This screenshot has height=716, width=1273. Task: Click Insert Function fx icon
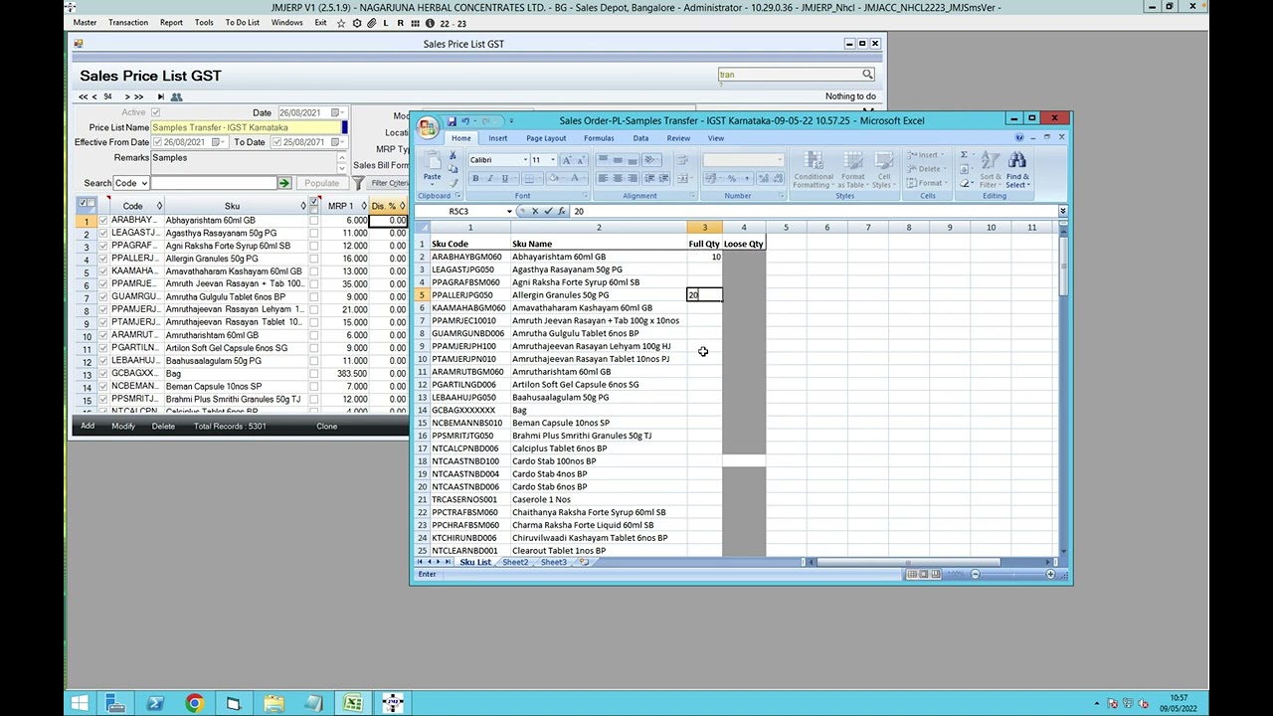[561, 211]
